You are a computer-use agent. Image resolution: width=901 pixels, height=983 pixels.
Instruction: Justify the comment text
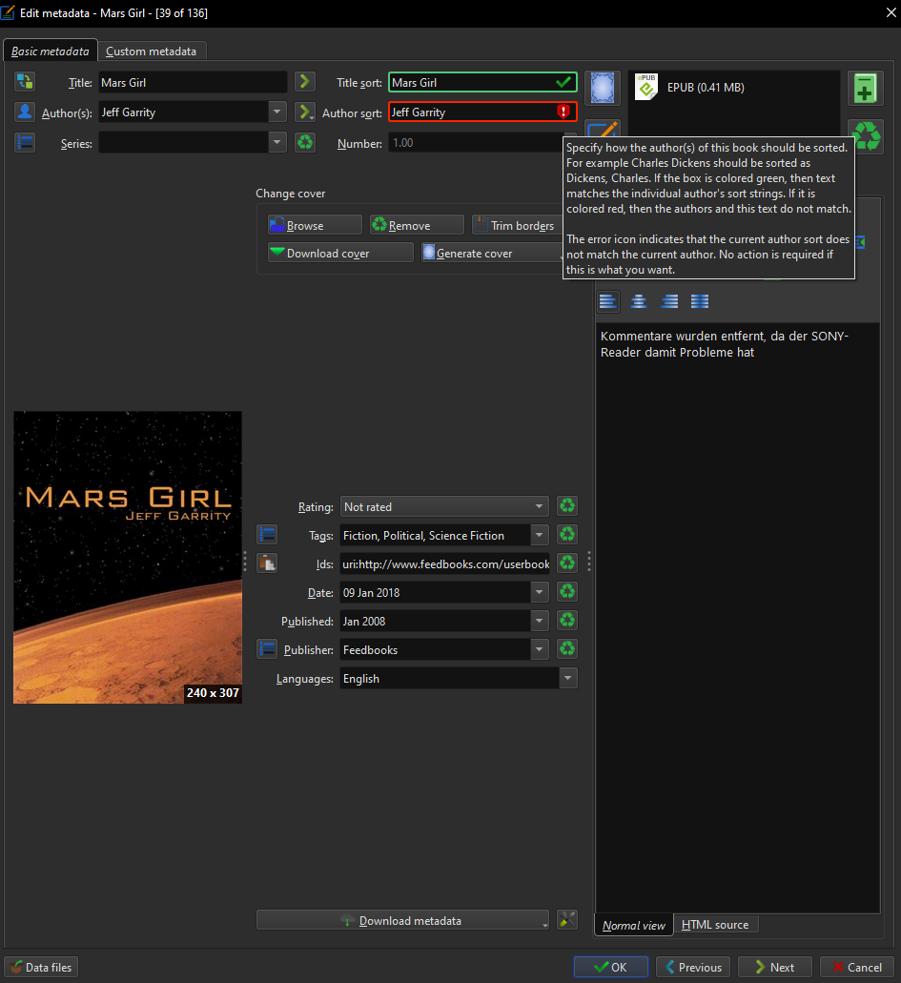(x=700, y=301)
